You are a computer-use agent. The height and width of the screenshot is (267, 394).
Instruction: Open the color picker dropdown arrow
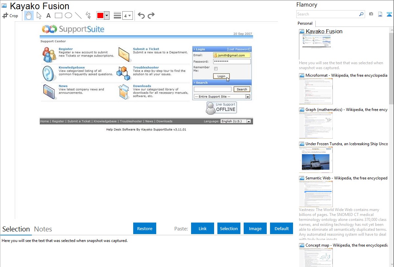(x=107, y=15)
